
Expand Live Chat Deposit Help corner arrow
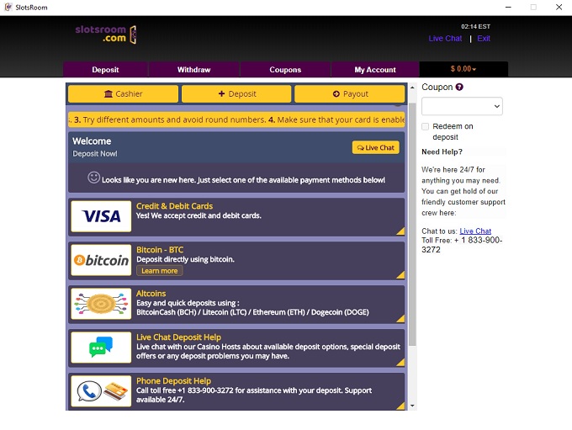(x=400, y=362)
